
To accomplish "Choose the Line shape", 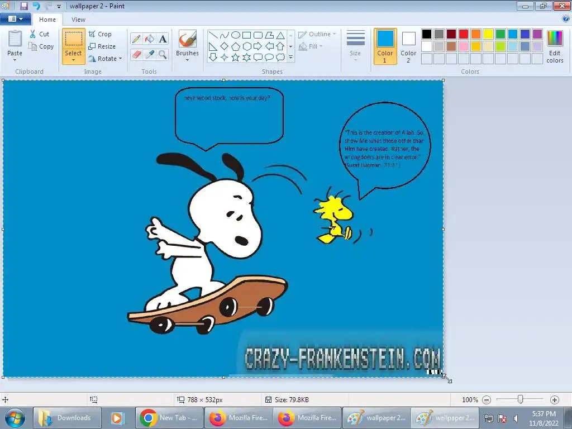I will coord(213,35).
